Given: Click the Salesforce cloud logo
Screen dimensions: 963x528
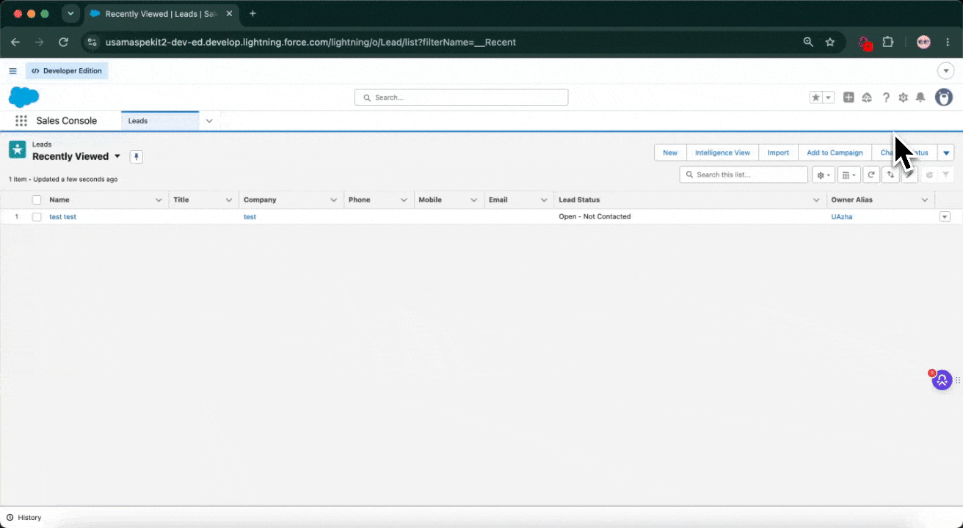Looking at the screenshot, I should 23,97.
